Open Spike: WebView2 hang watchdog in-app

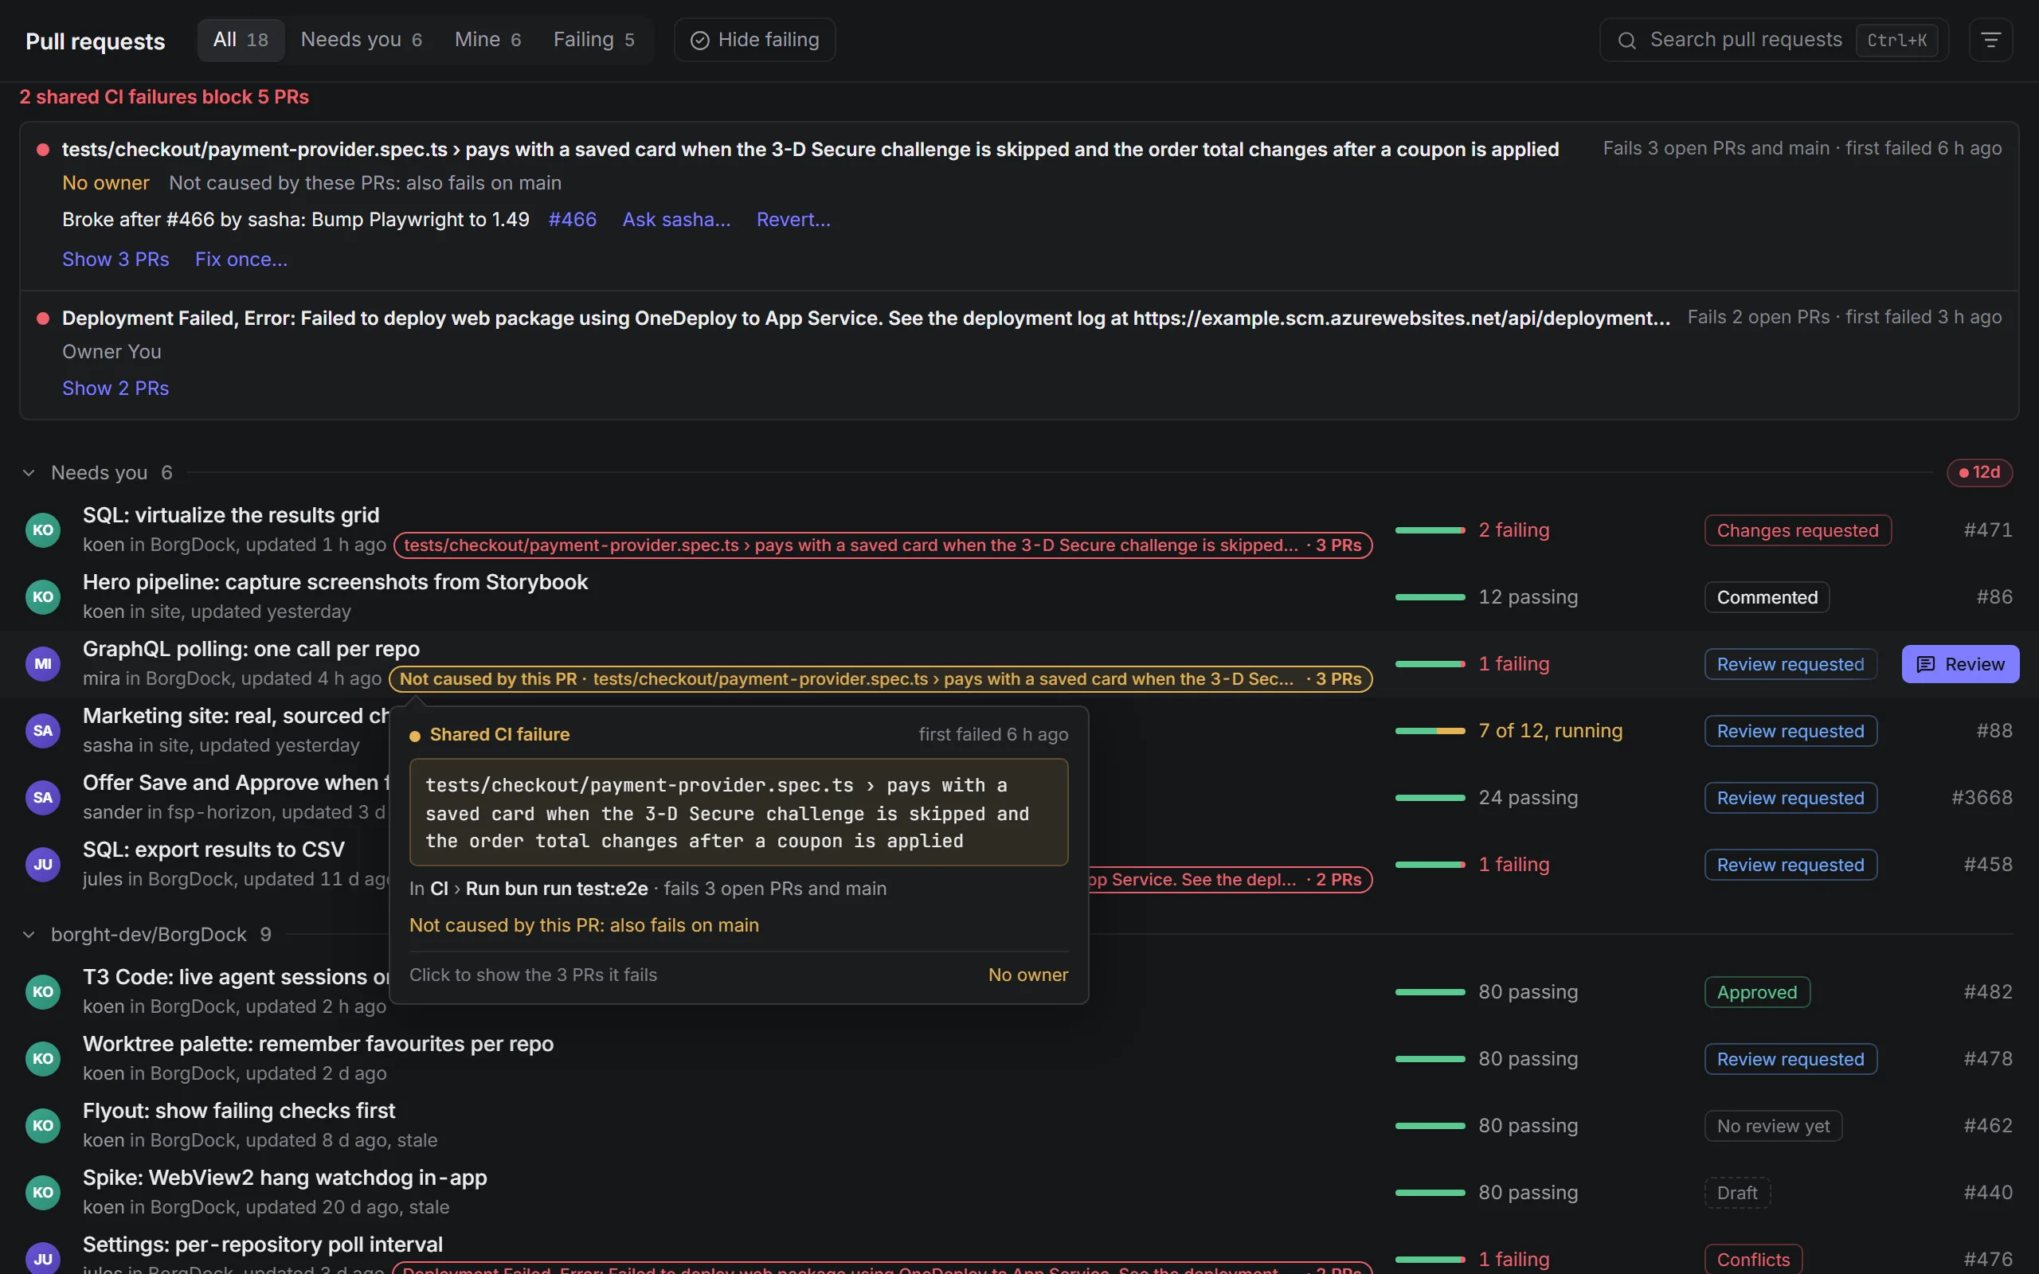pyautogui.click(x=285, y=1178)
